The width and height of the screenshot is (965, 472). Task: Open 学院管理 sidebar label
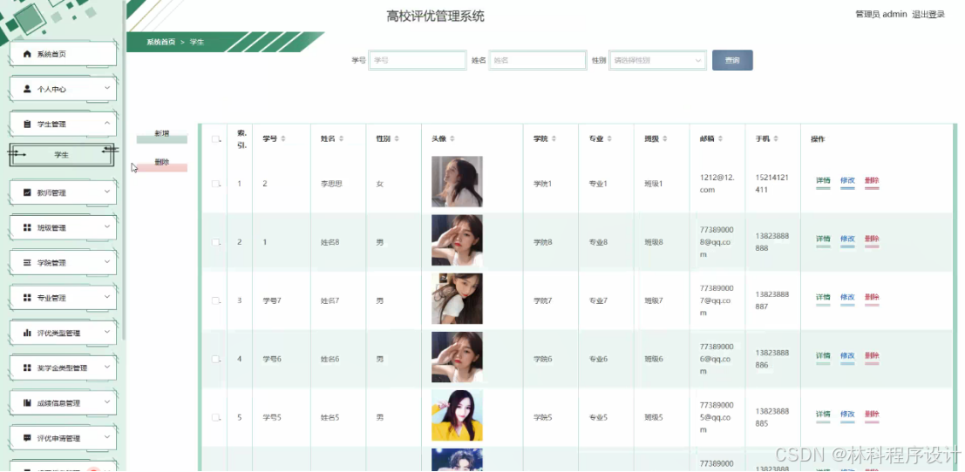51,262
